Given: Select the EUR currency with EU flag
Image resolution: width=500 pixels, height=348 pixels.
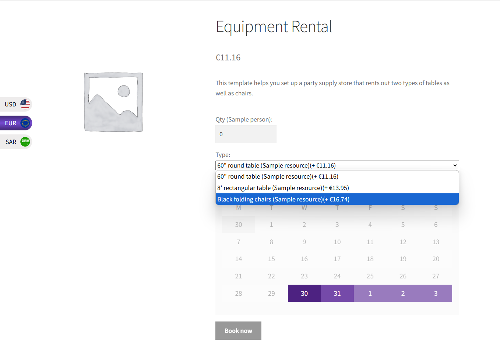Looking at the screenshot, I should [15, 123].
